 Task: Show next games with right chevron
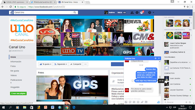191,23
